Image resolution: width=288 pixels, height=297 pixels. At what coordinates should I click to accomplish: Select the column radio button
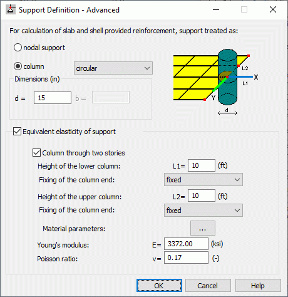[18, 66]
